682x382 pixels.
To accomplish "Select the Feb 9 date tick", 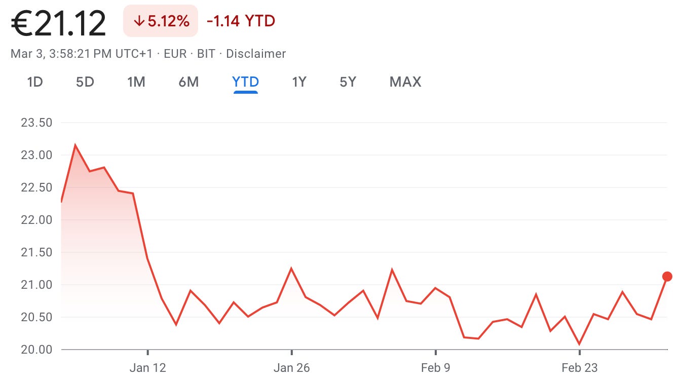I will pos(436,367).
